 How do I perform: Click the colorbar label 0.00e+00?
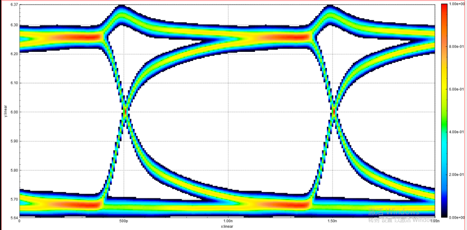click(457, 217)
